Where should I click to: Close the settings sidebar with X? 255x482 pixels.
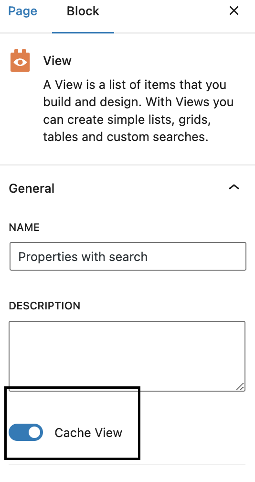(234, 11)
